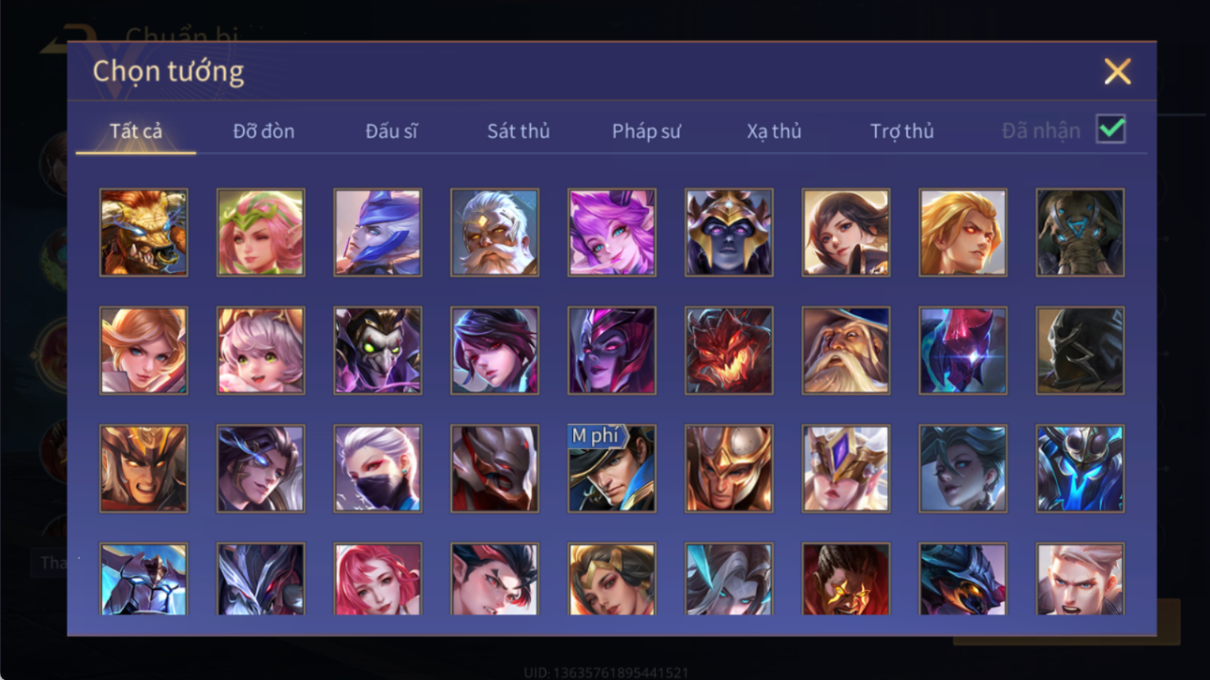Select the red lava demon hero portrait

(729, 351)
